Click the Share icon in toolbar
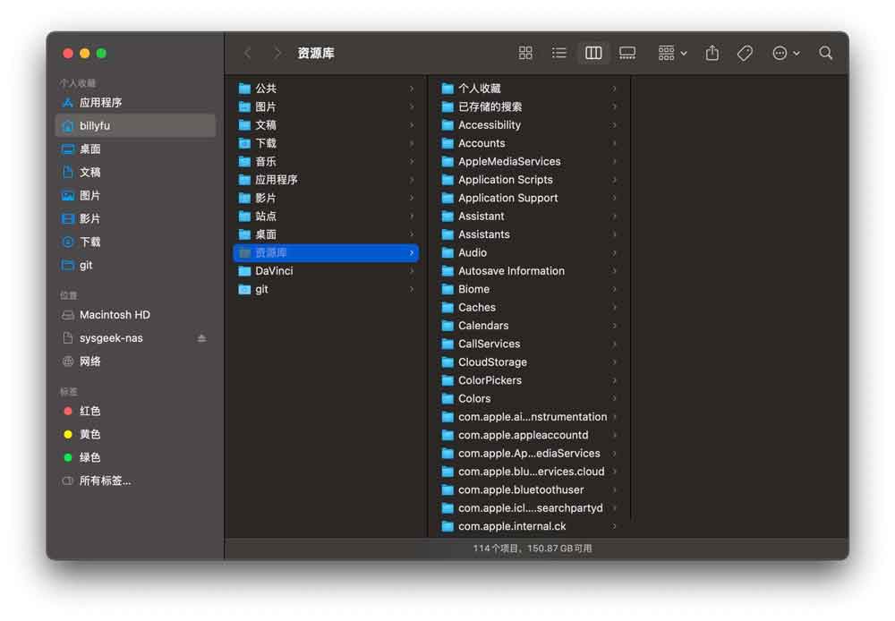This screenshot has height=621, width=895. tap(712, 54)
